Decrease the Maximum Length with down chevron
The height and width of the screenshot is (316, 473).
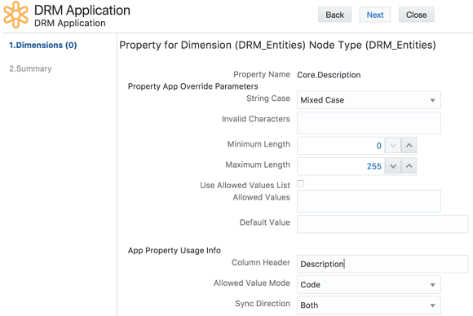tap(393, 166)
